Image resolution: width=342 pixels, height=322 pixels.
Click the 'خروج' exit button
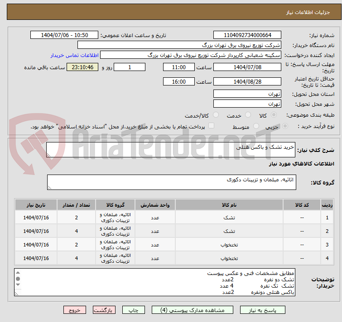pyautogui.click(x=75, y=310)
